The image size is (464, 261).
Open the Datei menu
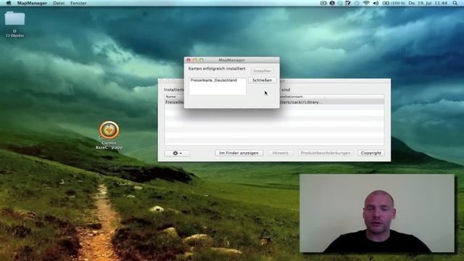(x=59, y=3)
